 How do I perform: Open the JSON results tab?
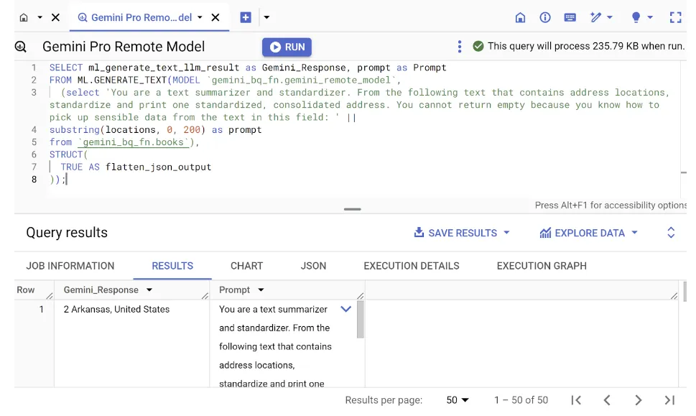pos(312,266)
